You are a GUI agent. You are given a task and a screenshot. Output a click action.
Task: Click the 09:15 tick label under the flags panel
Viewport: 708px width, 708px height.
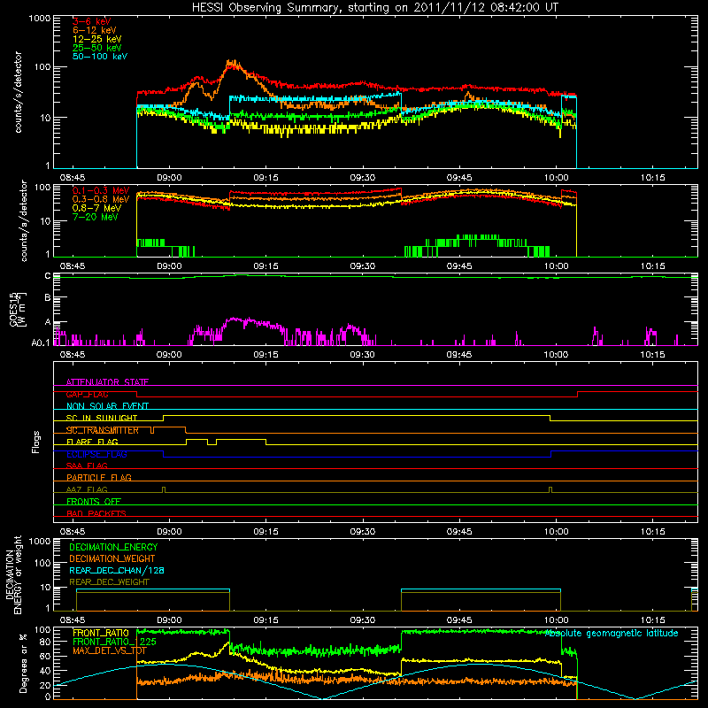[x=265, y=532]
